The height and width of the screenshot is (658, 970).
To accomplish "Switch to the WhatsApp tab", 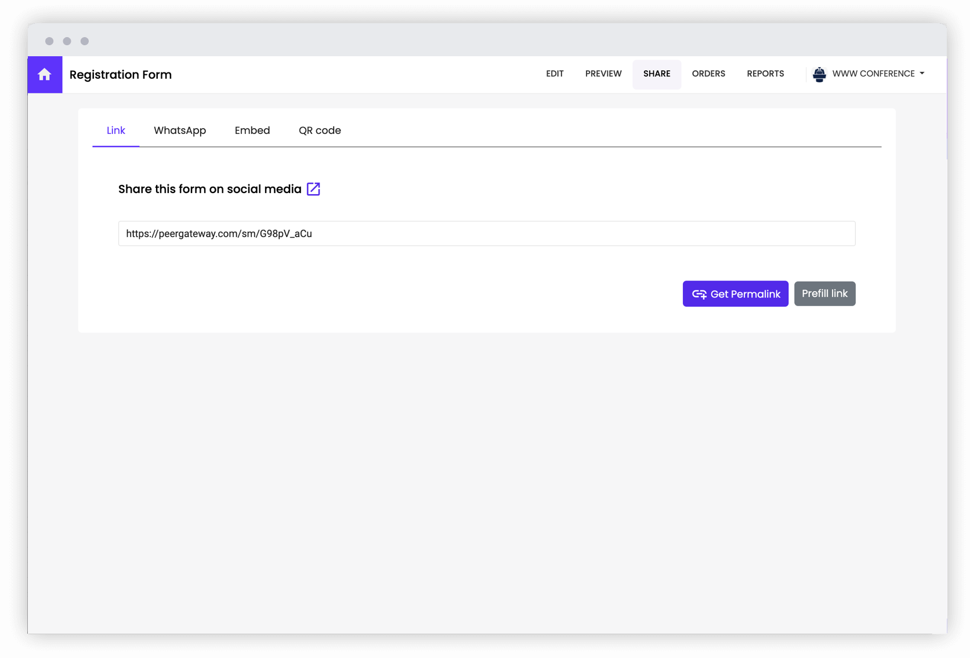I will coord(180,130).
